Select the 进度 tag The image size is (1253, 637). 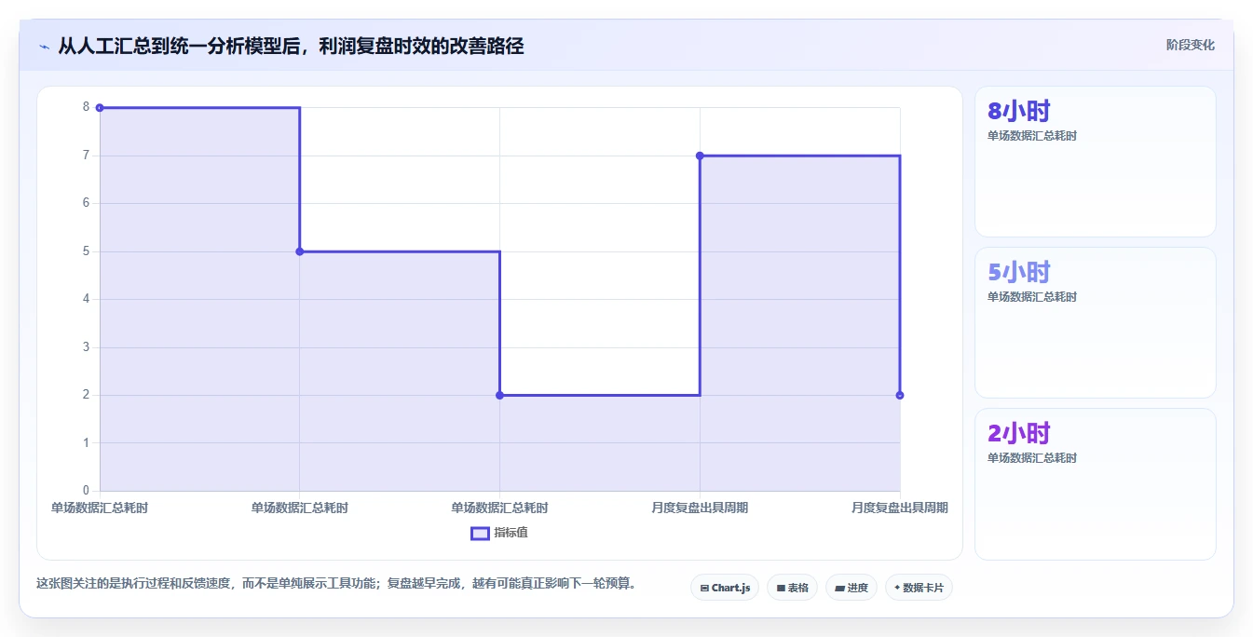[851, 588]
